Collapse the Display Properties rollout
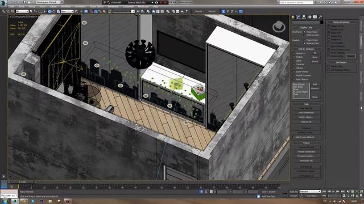This screenshot has height=204, width=364. click(x=341, y=22)
